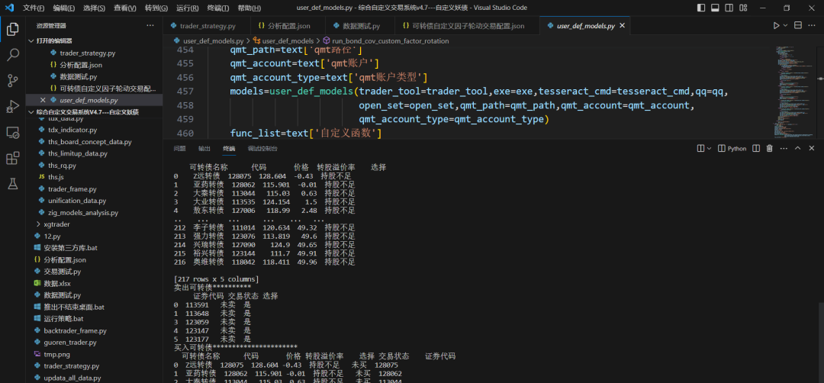Open editor More Actions ellipsis
The height and width of the screenshot is (383, 824).
pyautogui.click(x=812, y=26)
